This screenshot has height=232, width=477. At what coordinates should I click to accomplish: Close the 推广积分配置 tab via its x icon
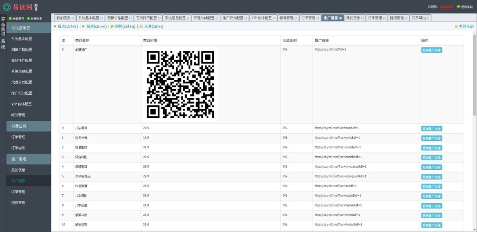coord(245,18)
